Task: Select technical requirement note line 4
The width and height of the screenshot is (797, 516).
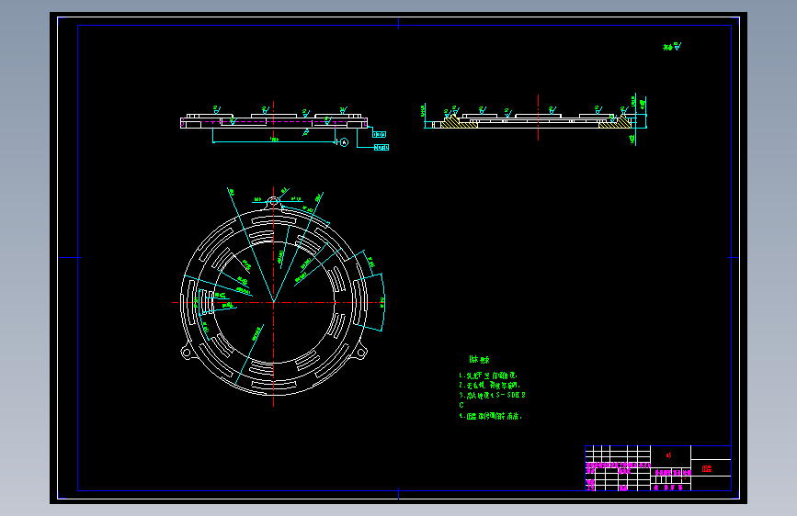Action: click(x=491, y=417)
